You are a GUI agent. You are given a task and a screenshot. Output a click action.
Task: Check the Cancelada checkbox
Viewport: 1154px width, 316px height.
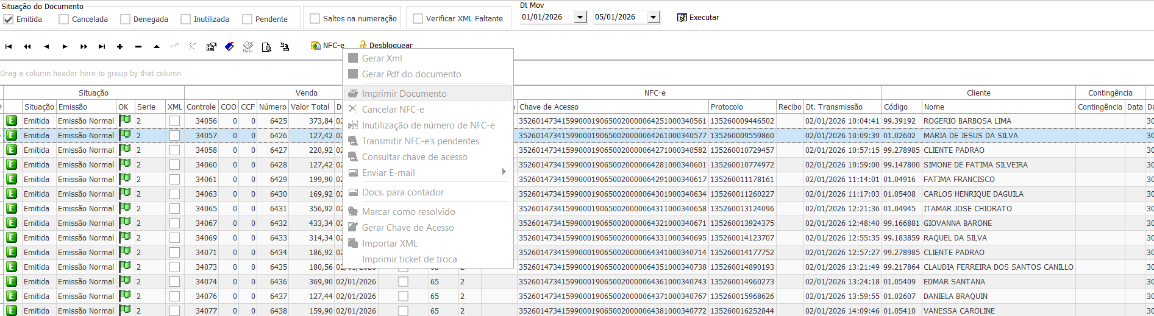63,19
